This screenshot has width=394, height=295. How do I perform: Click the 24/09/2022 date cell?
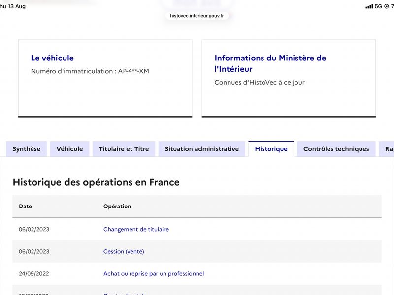tap(34, 274)
